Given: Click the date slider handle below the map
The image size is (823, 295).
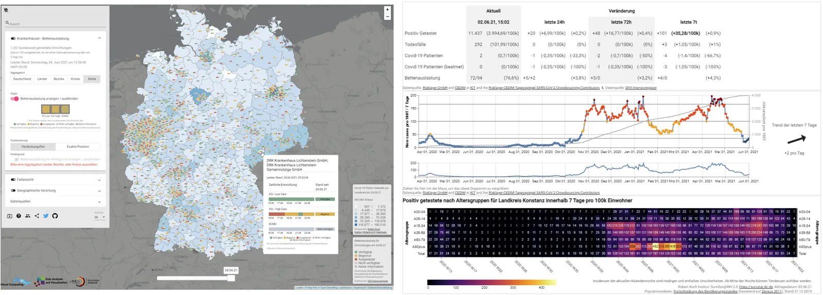Looking at the screenshot, I should [231, 278].
